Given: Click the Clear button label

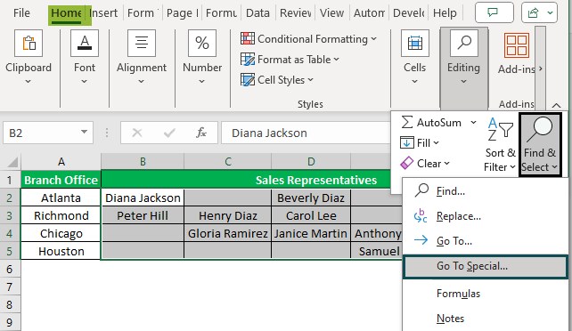Looking at the screenshot, I should (x=429, y=163).
